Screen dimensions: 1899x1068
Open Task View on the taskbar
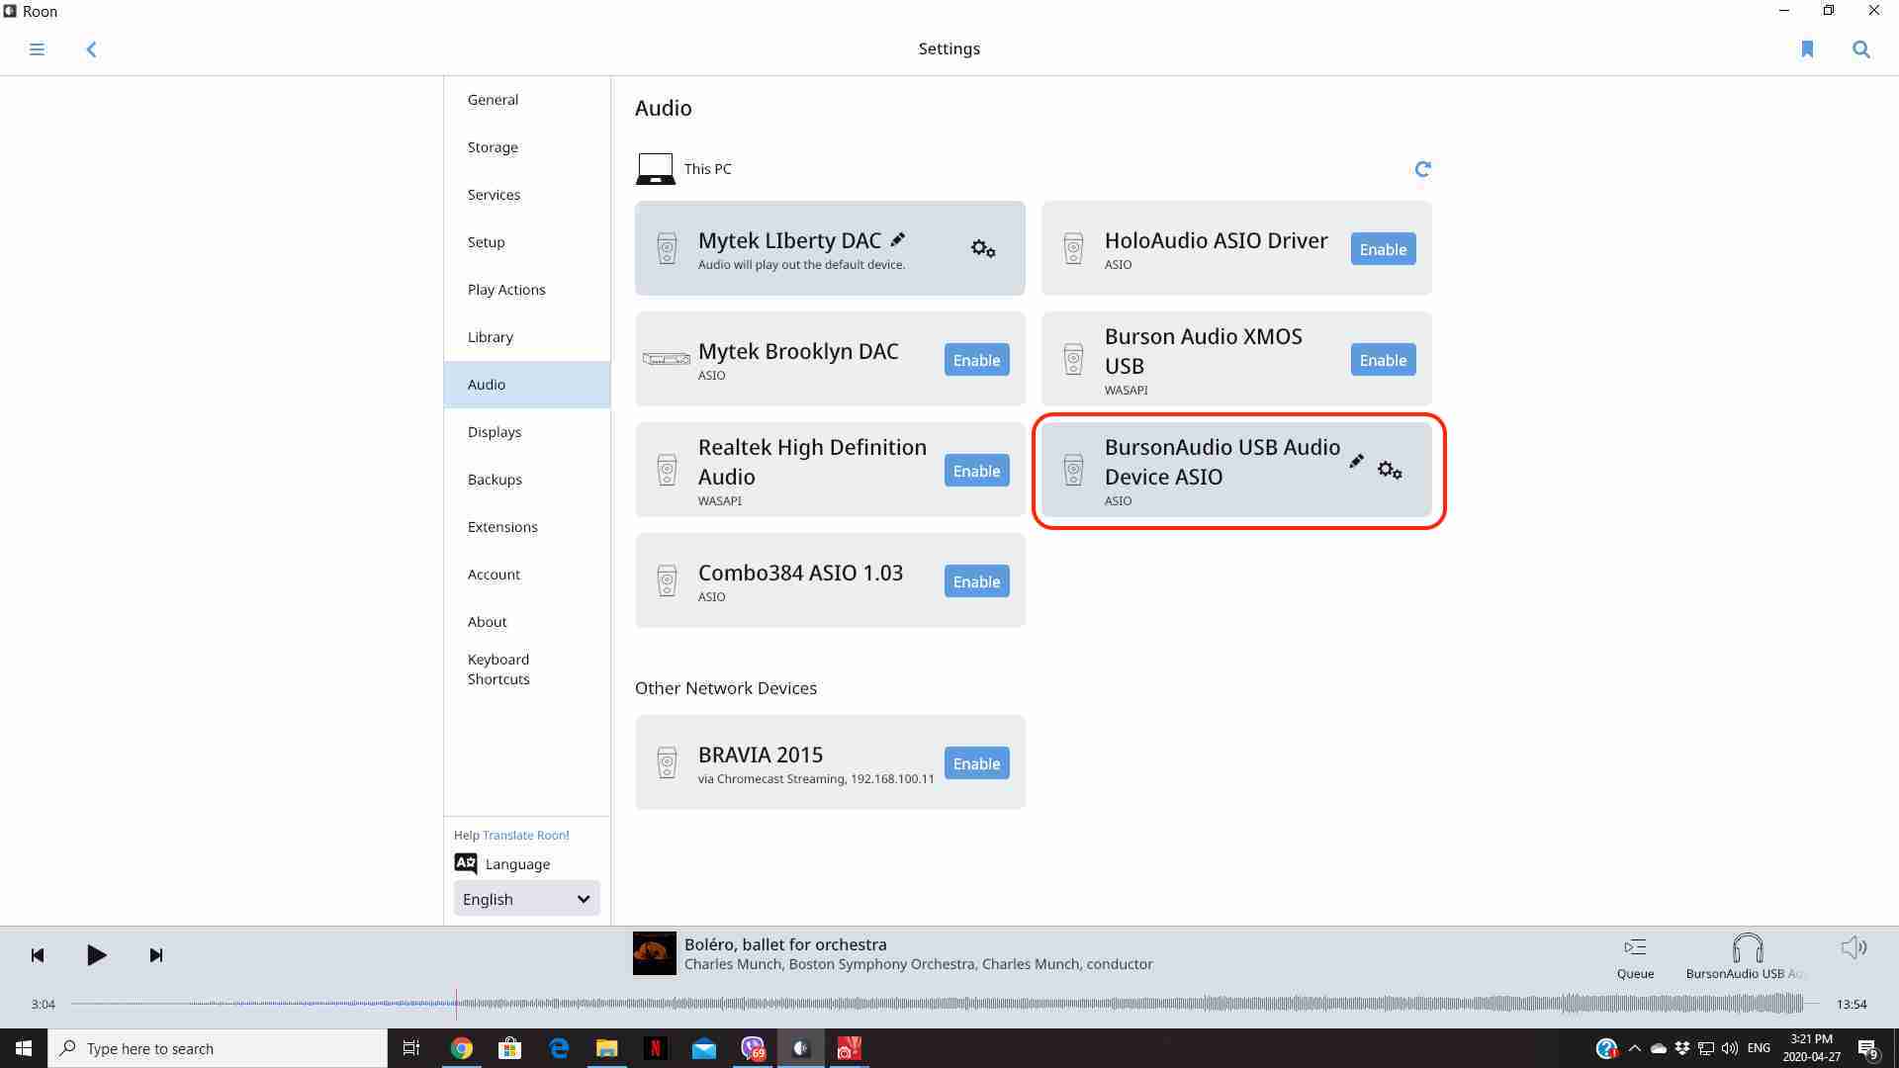(x=411, y=1048)
